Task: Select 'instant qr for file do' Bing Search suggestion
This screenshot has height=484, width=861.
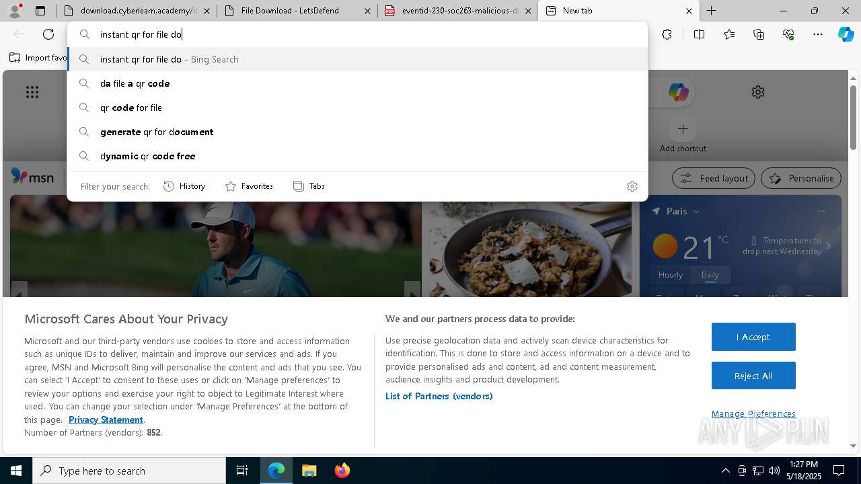Action: click(357, 59)
